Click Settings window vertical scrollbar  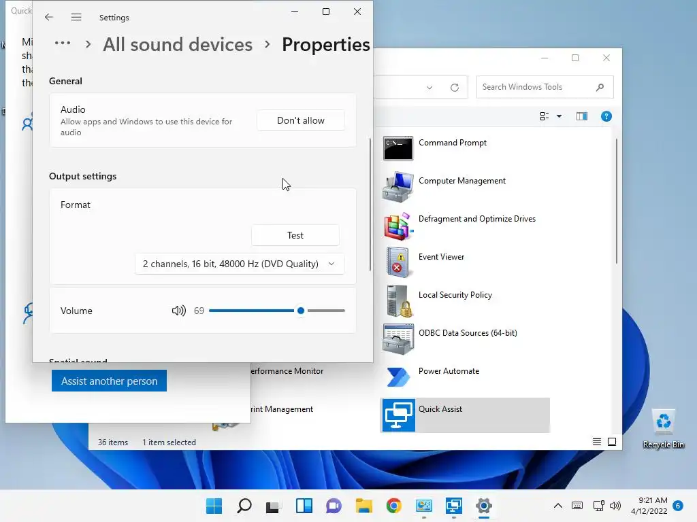point(370,204)
